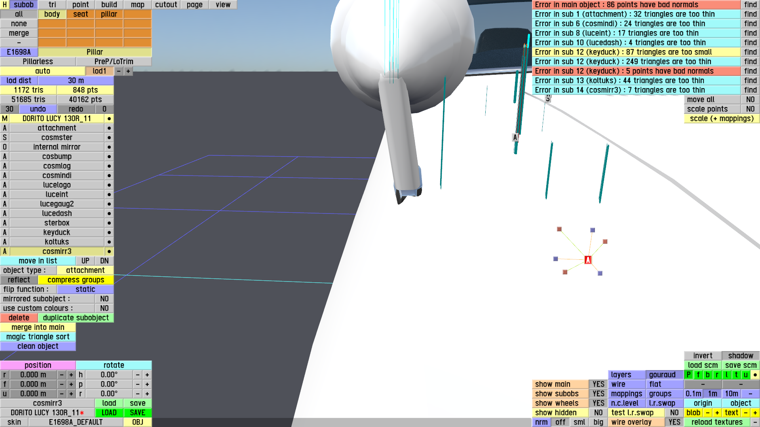
Task: Open the 'cutout' menu tab
Action: coord(166,5)
